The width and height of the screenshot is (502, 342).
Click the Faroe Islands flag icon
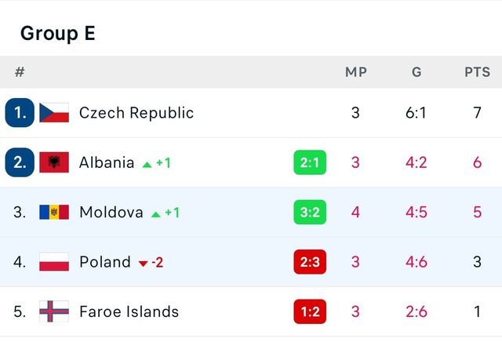point(54,311)
